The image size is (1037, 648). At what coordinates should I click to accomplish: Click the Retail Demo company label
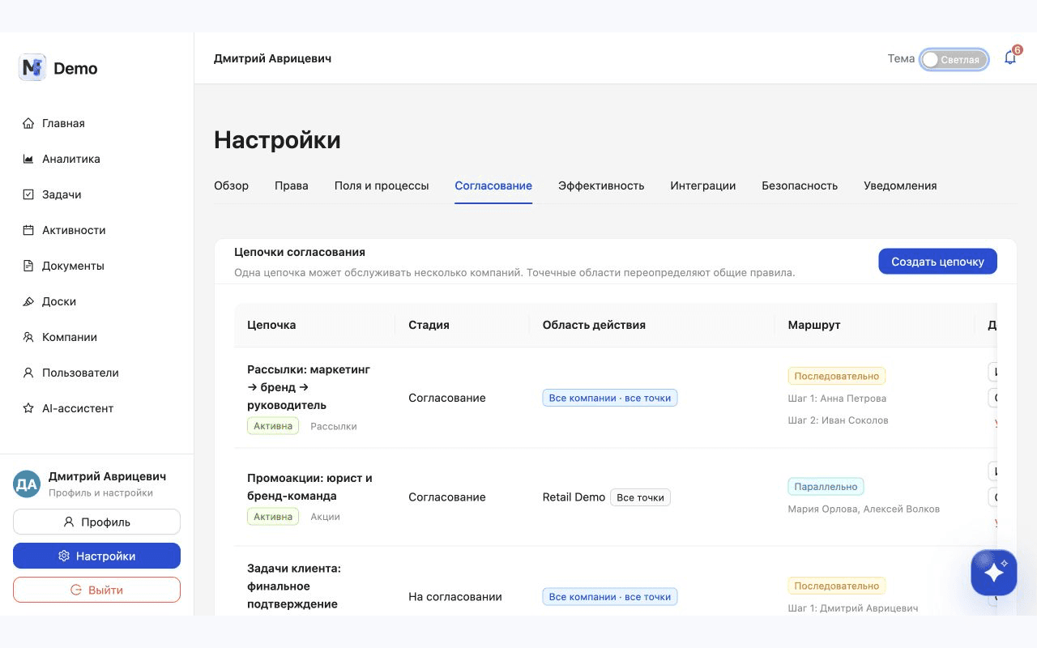[574, 497]
